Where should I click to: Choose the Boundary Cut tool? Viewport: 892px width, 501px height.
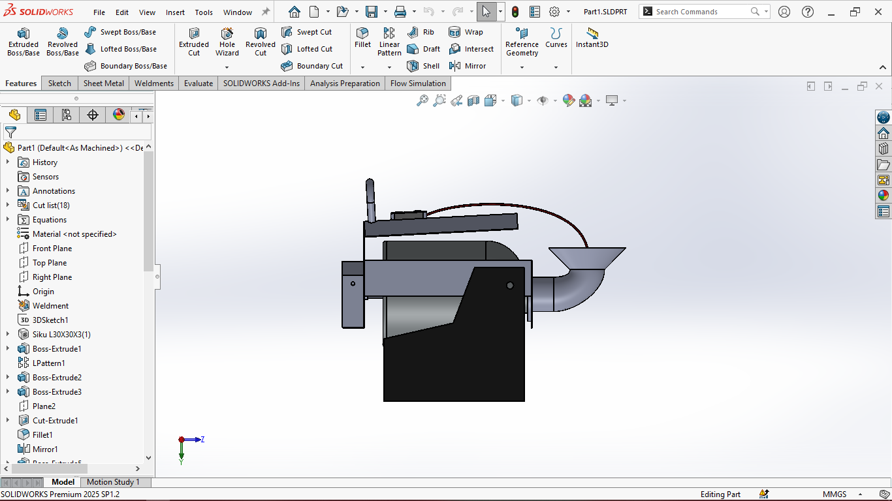click(312, 66)
